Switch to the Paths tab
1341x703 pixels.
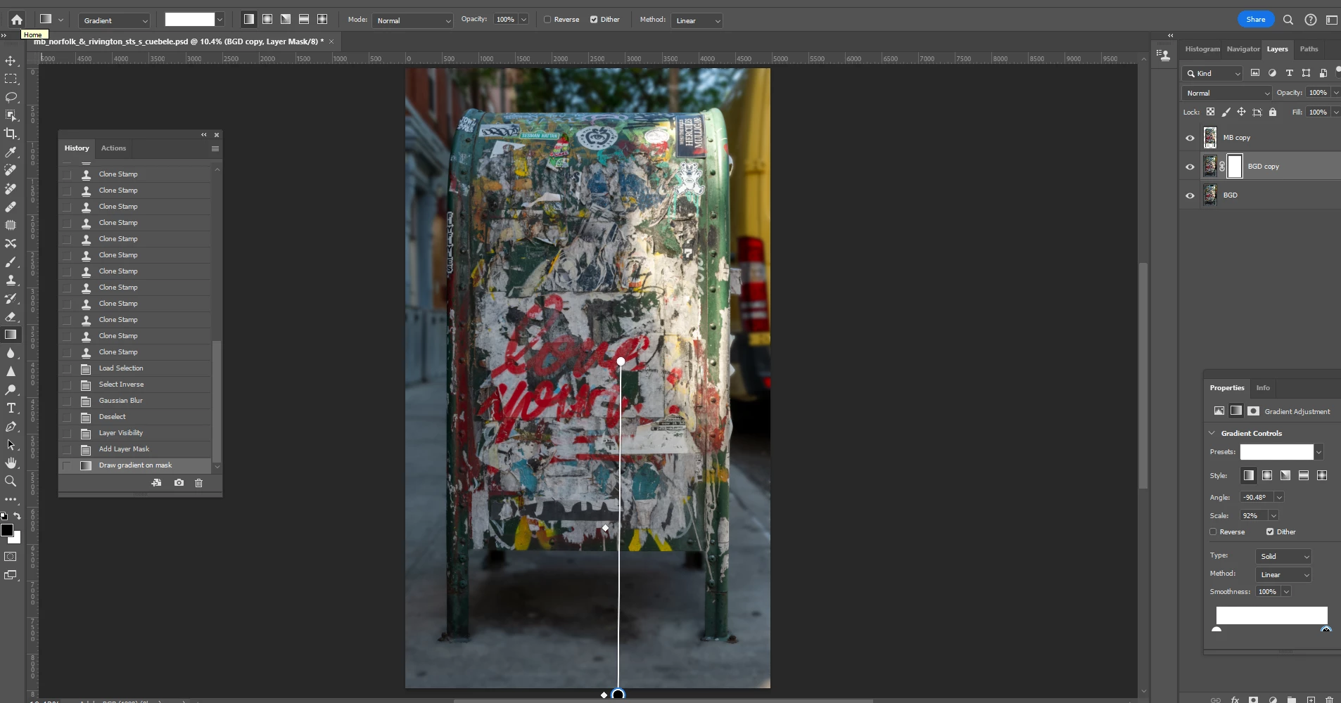point(1309,49)
